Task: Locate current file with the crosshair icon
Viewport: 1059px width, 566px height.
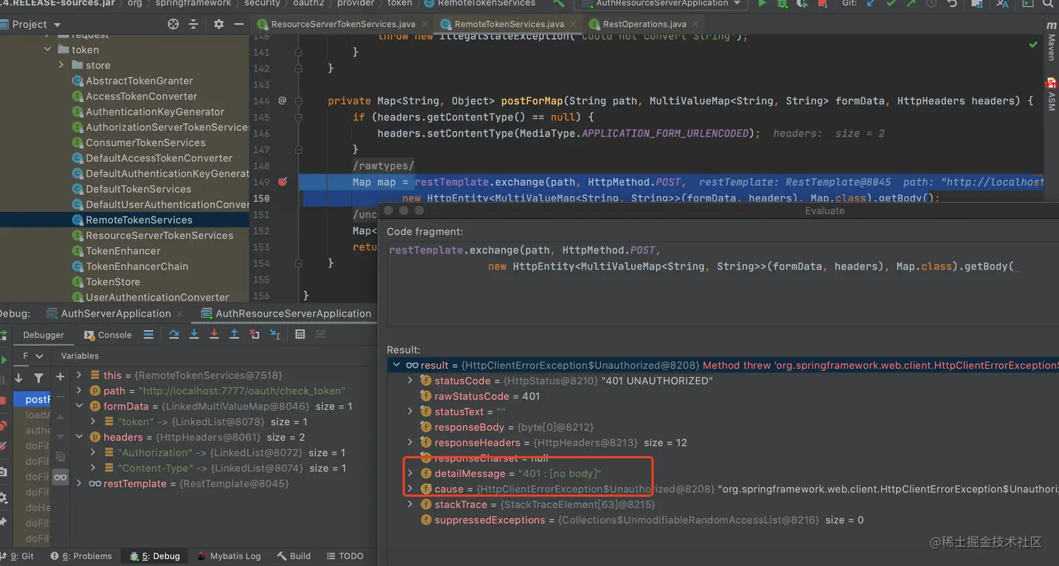Action: (174, 24)
